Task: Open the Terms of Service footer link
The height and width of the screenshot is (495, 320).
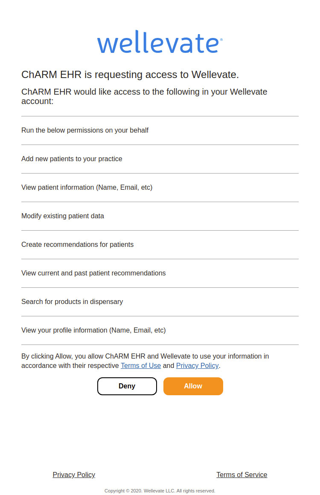Action: 241,475
